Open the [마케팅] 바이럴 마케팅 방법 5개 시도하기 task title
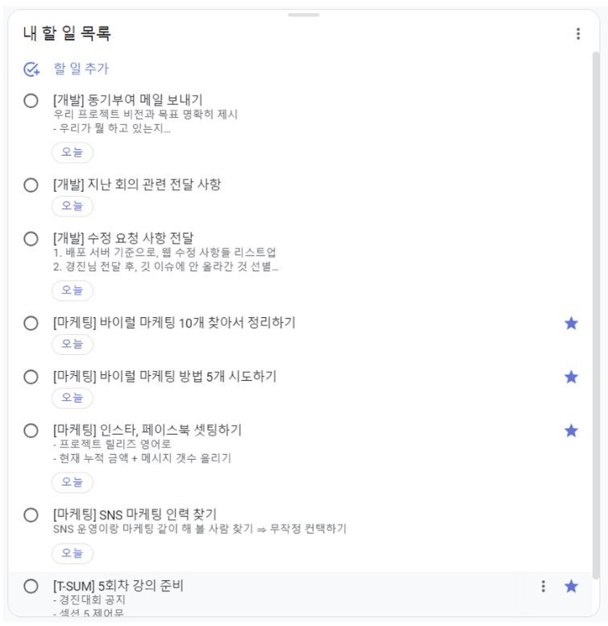This screenshot has height=626, width=608. click(x=164, y=377)
